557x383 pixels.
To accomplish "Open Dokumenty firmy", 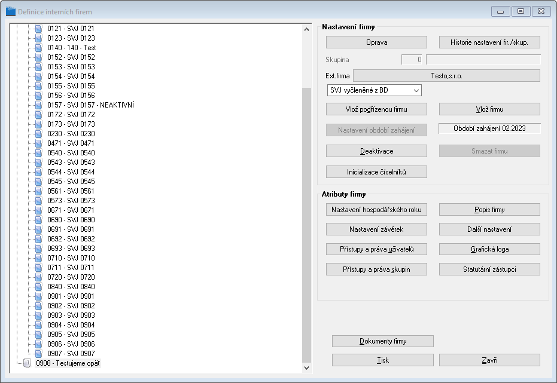I will (x=382, y=341).
